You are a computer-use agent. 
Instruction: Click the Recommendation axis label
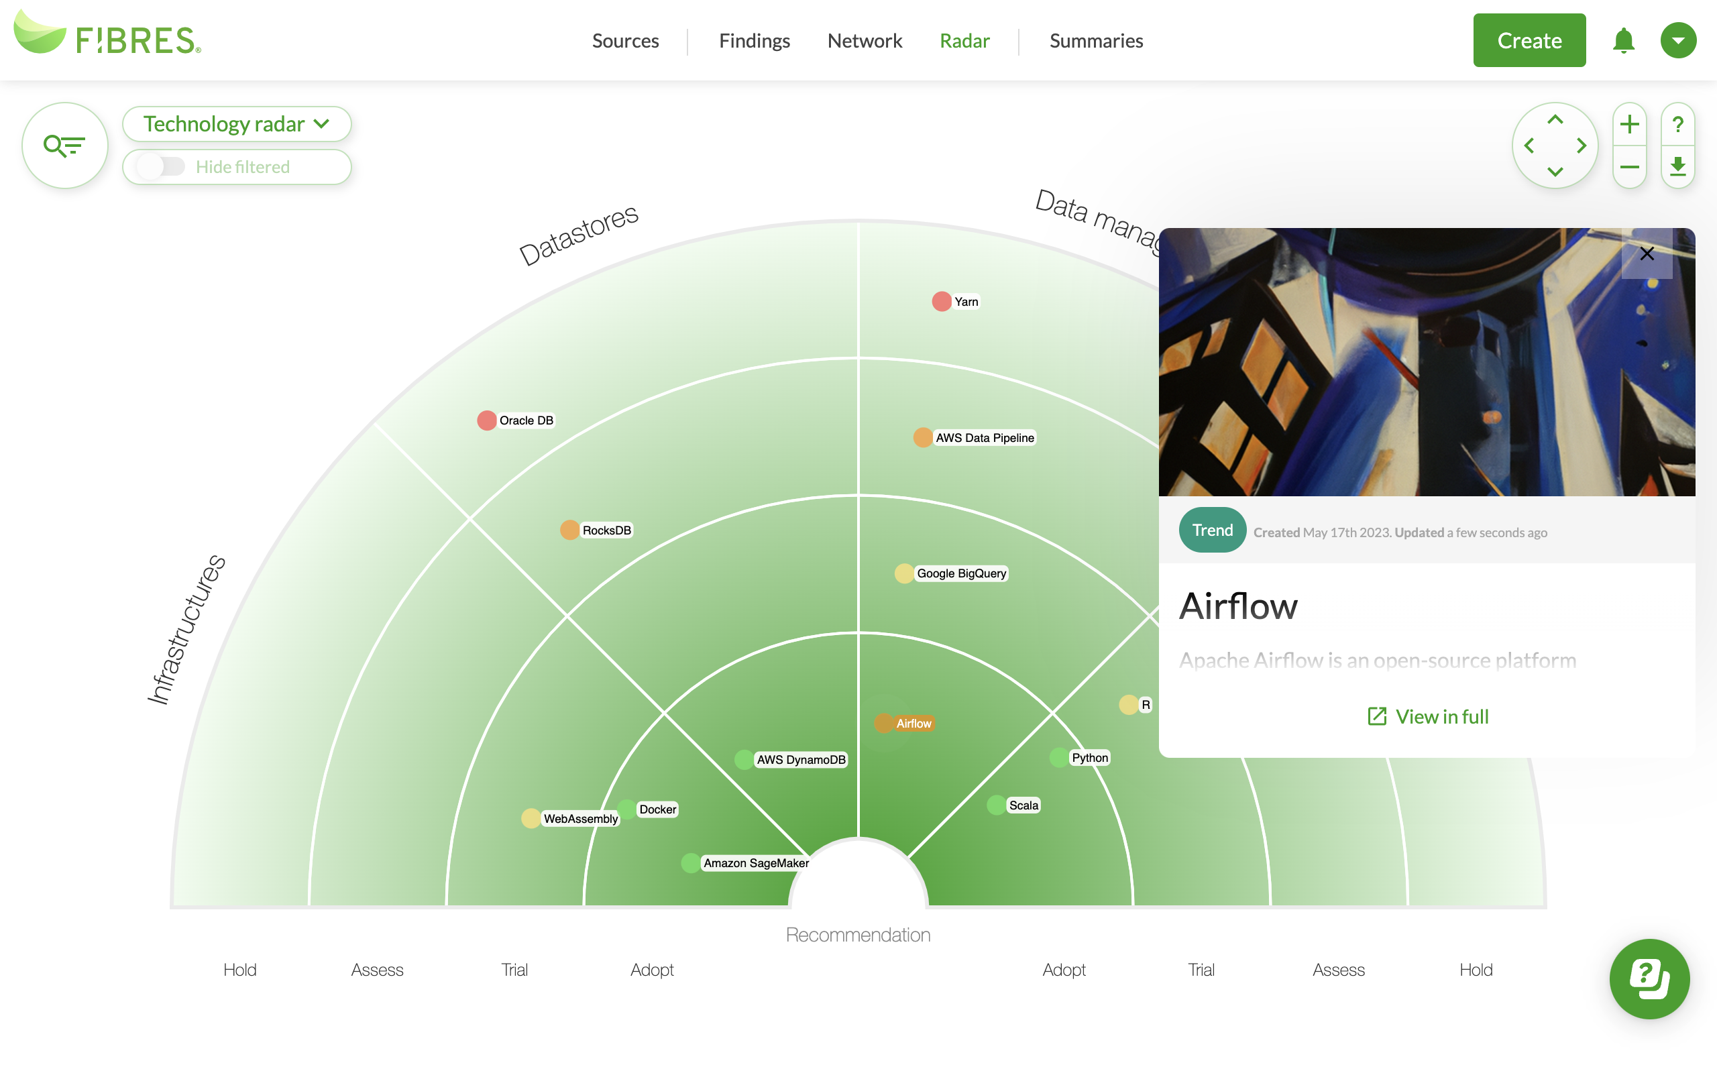pyautogui.click(x=858, y=935)
